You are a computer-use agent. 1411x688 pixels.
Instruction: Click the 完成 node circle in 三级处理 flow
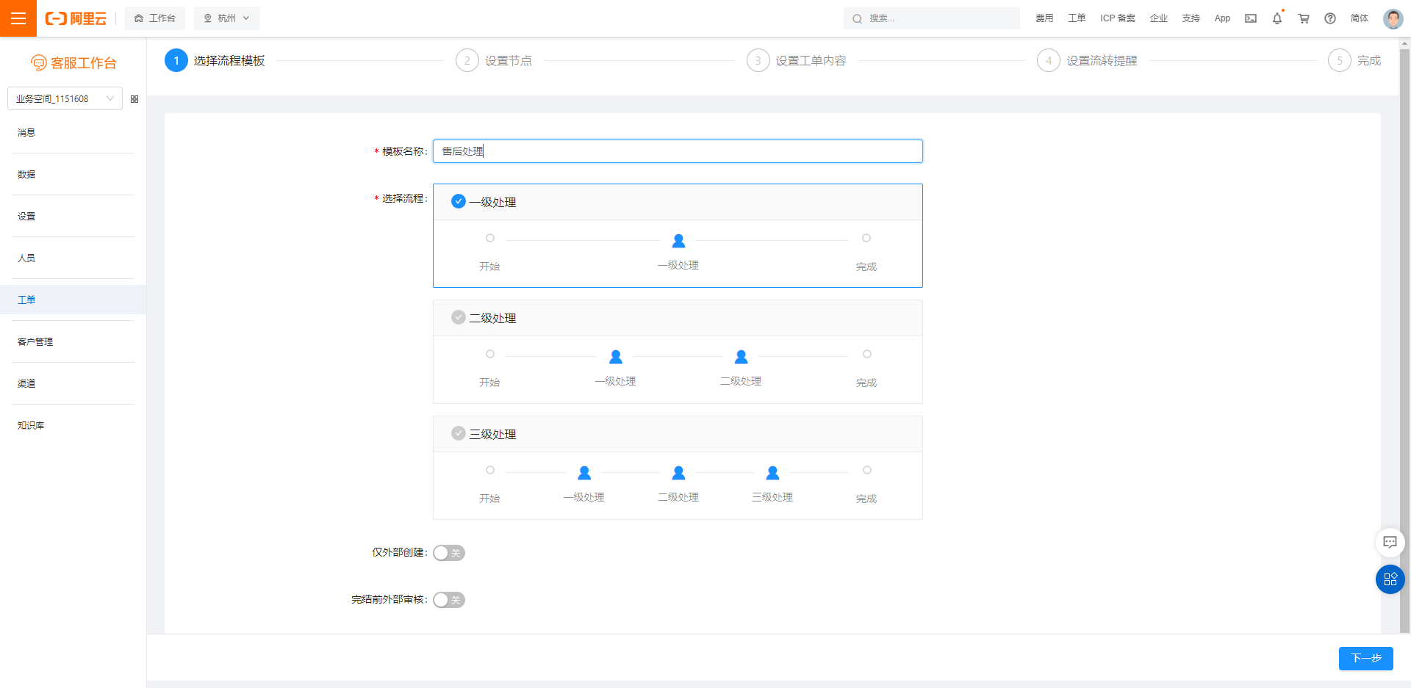pos(867,470)
